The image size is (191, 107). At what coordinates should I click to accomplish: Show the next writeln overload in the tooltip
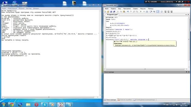pyautogui.click(x=121, y=42)
